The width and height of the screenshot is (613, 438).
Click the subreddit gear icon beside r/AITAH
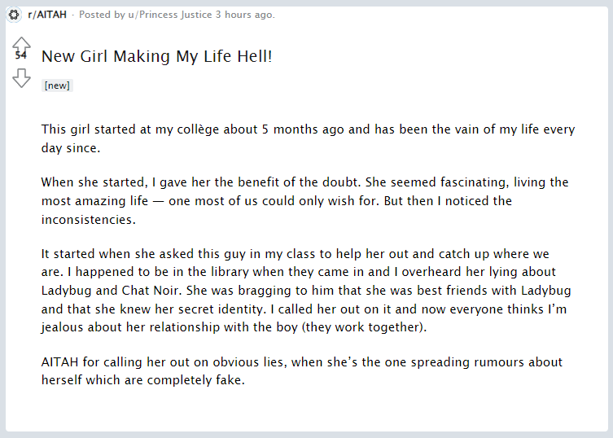pos(15,15)
